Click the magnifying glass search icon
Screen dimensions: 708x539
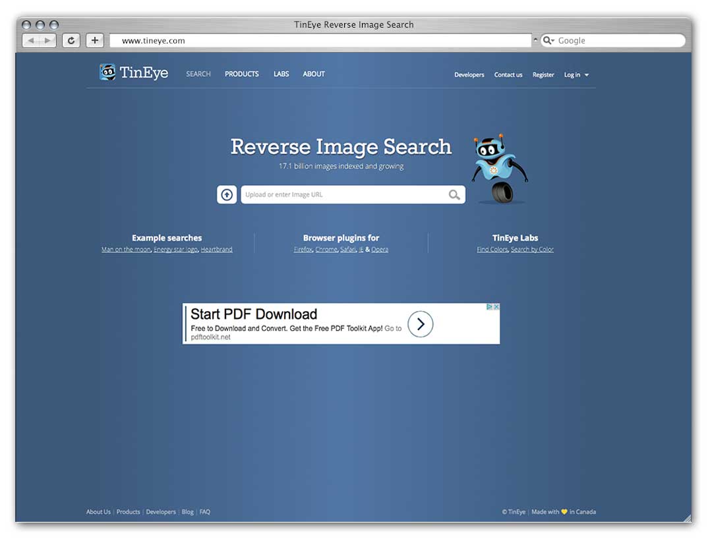tap(454, 194)
